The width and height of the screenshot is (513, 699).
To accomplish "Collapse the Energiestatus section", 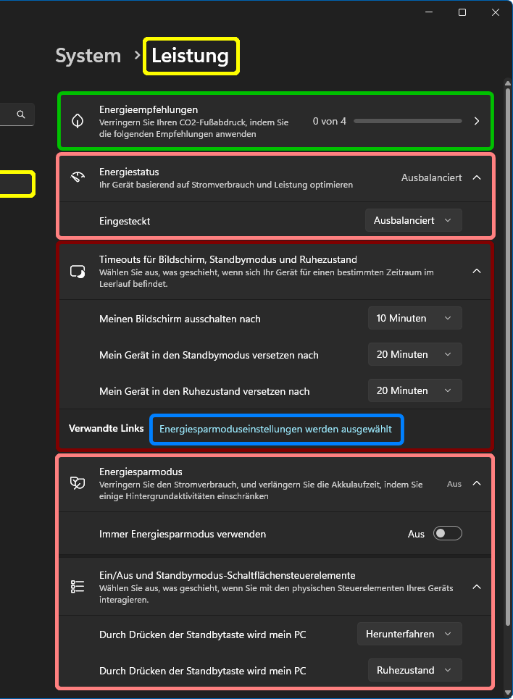I will [x=476, y=177].
